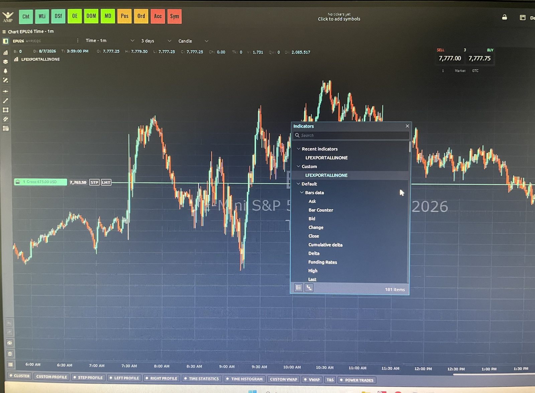Screen dimensions: 535x393
Task: Toggle the eye visibility icon in sidebar
Action: [x=10, y=343]
